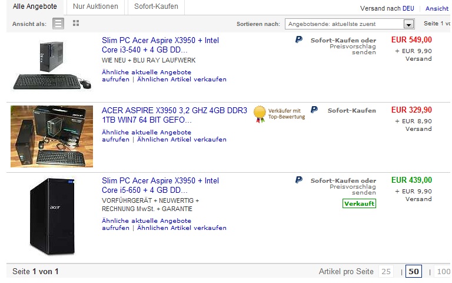The height and width of the screenshot is (283, 452).
Task: Sell similar item link under i3-540 listing
Action: pos(182,79)
